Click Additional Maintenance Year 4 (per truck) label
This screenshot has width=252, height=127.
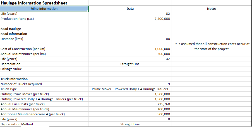(x=33, y=114)
